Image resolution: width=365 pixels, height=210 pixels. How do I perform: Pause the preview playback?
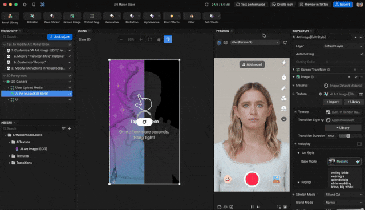tap(252, 207)
